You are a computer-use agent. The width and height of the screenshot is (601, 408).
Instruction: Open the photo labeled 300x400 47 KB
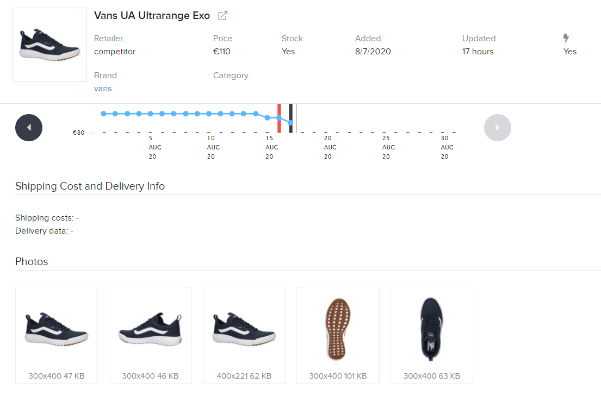(57, 335)
